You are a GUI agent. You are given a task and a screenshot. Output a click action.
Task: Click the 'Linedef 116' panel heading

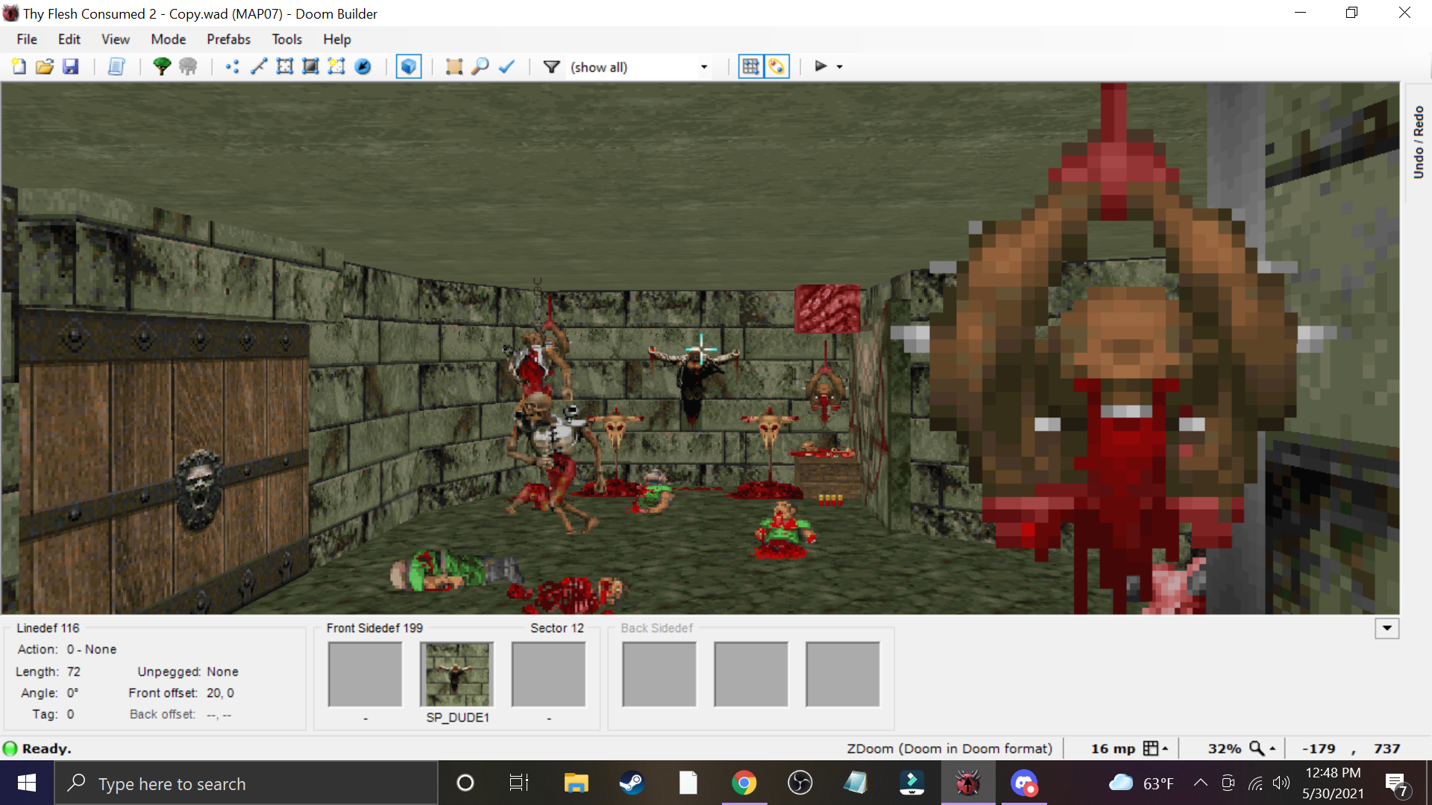[48, 628]
